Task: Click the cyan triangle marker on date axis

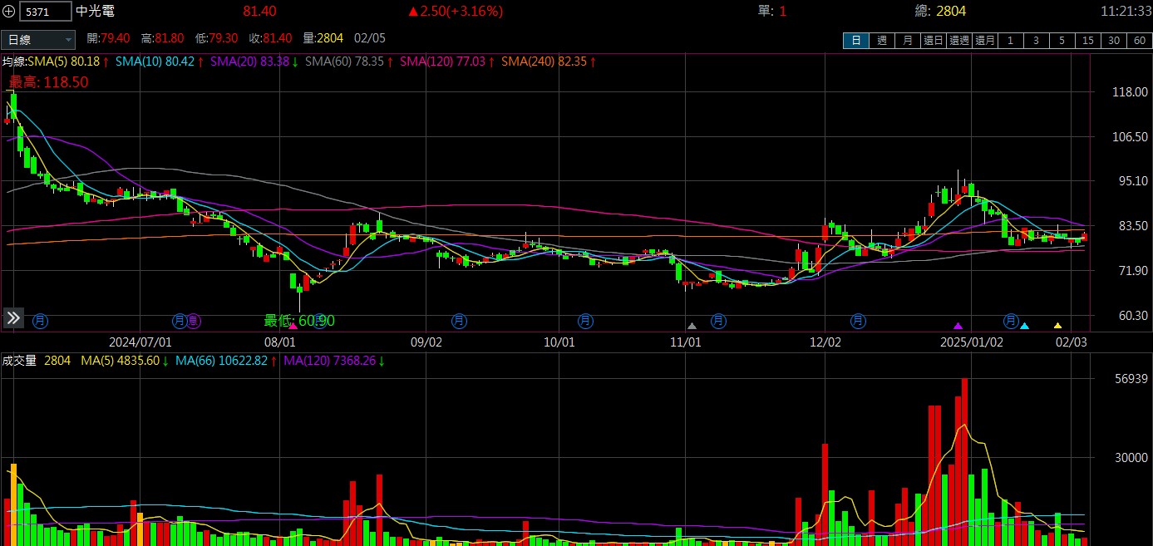Action: click(1024, 326)
